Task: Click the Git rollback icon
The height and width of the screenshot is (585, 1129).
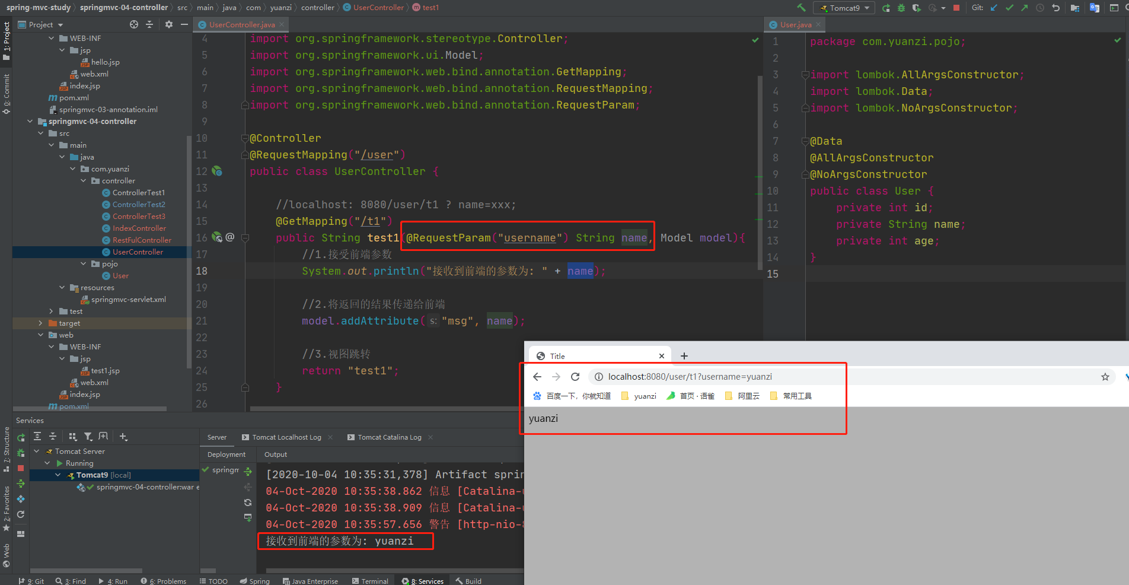Action: pyautogui.click(x=1055, y=8)
